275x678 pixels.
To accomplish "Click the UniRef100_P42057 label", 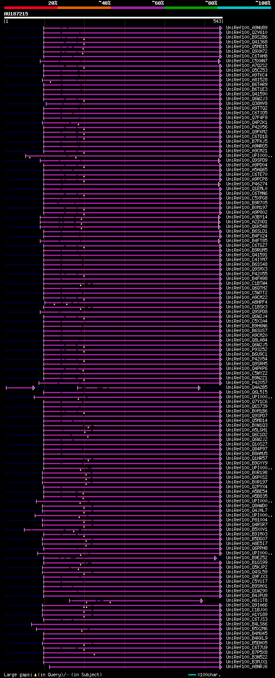I will [247, 383].
